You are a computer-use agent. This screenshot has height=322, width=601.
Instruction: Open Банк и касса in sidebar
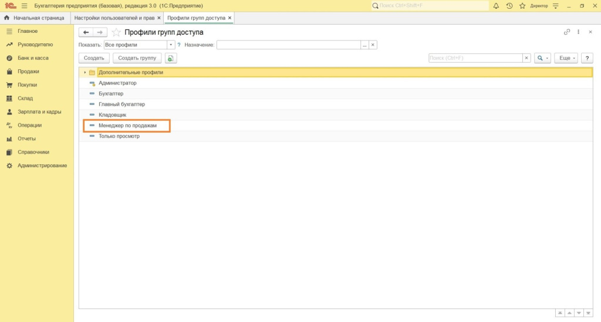tap(33, 58)
